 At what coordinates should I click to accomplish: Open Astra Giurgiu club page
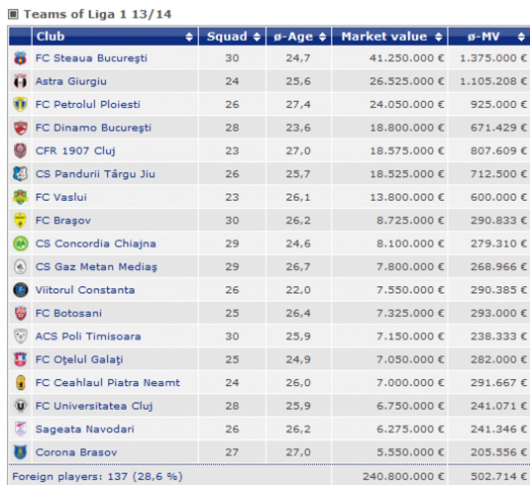(71, 81)
